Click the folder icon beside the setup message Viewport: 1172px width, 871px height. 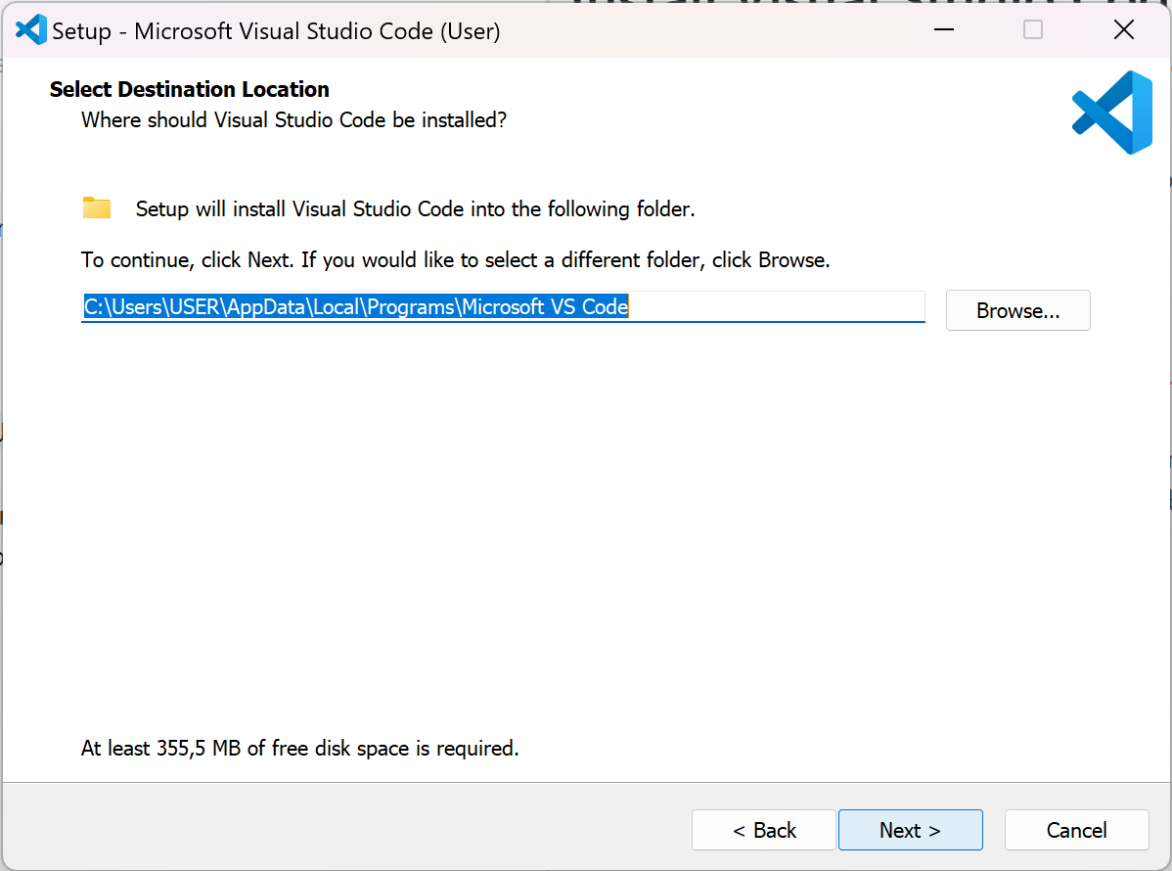pyautogui.click(x=96, y=207)
